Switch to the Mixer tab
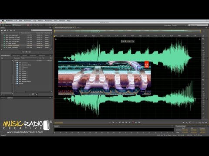Screen dimensions: 209x156 click(x=79, y=28)
